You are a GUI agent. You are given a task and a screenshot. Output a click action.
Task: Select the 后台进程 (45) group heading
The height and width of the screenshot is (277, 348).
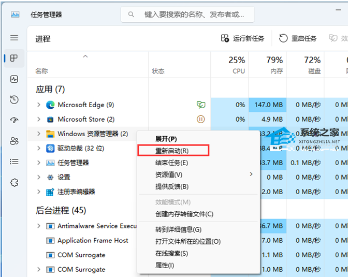(61, 210)
